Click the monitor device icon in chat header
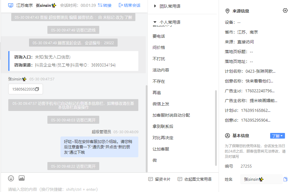The width and height of the screenshot is (290, 192). (x=11, y=5)
